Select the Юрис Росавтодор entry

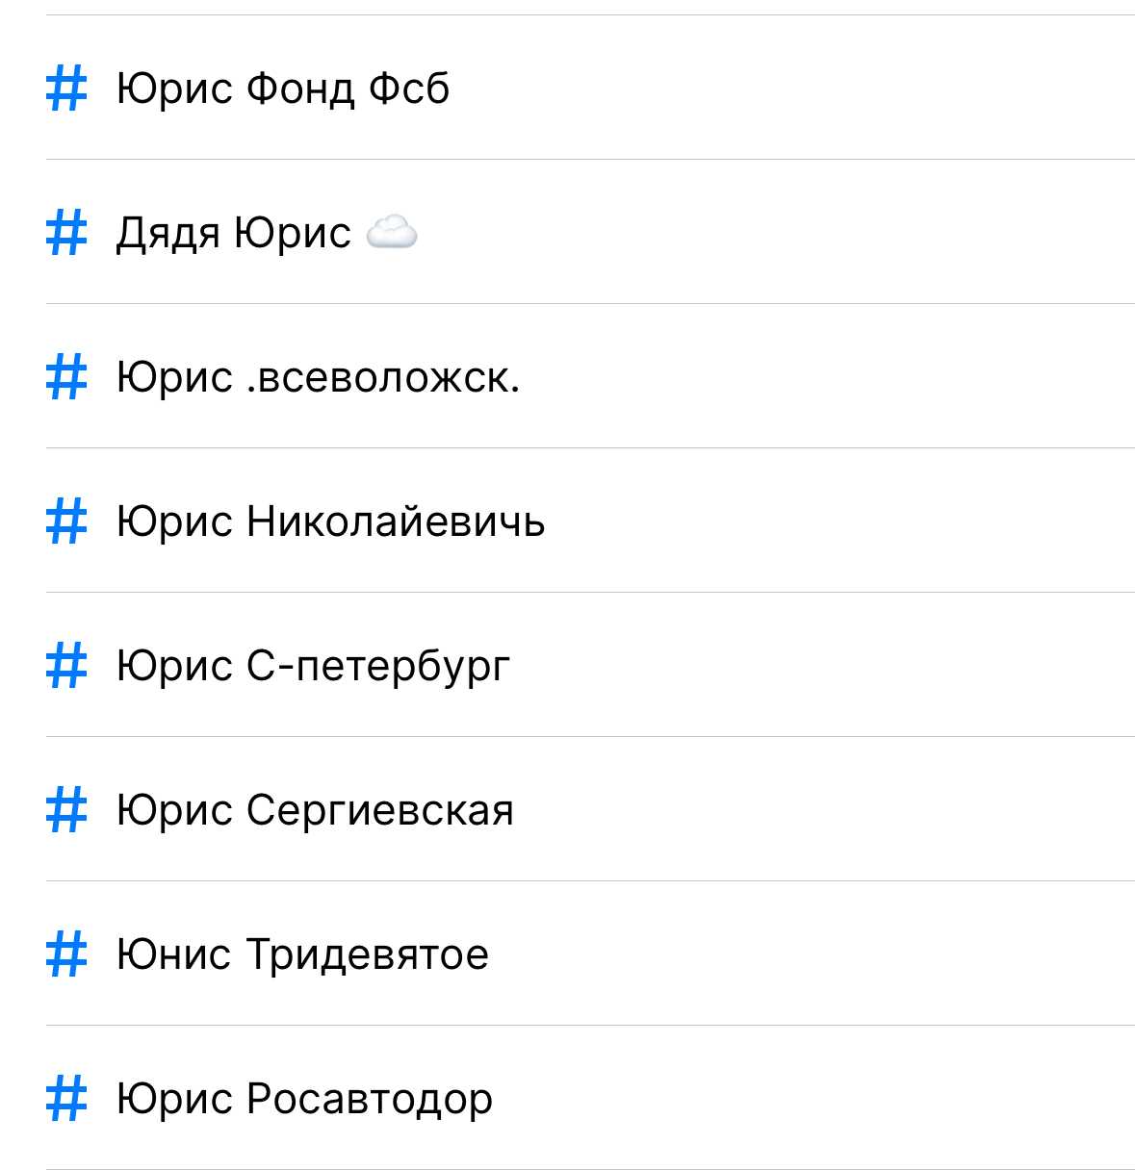(304, 1099)
